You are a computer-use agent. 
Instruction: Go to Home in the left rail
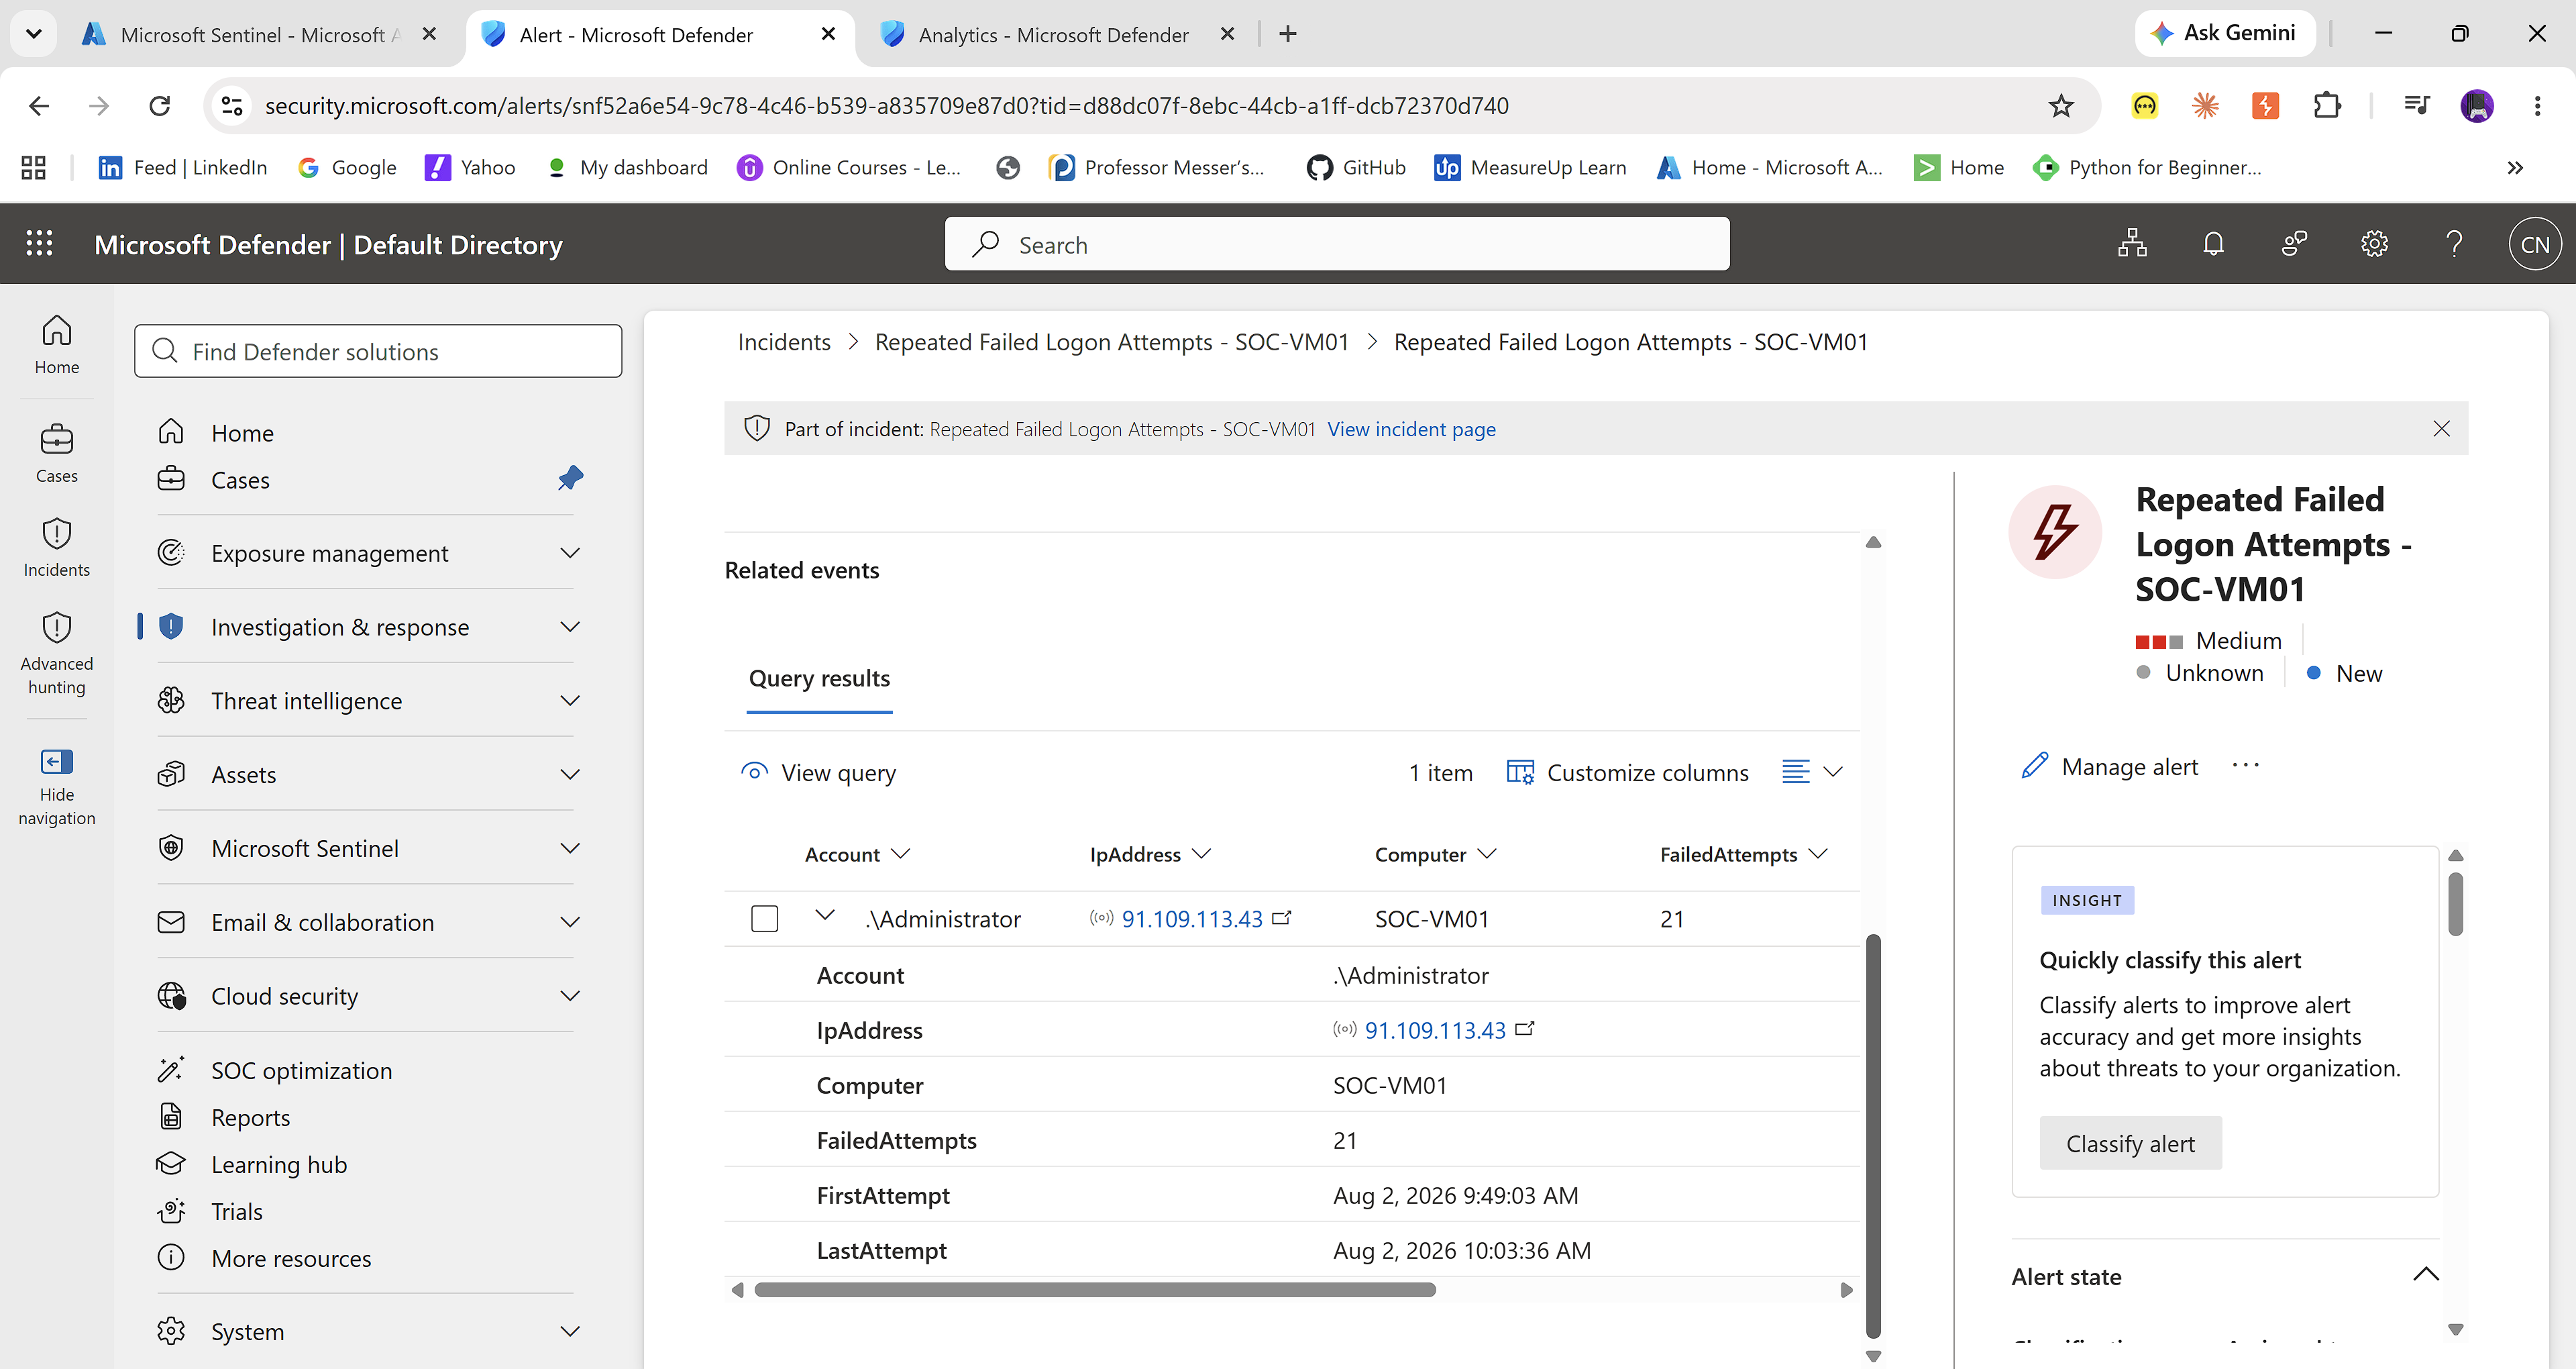(57, 344)
